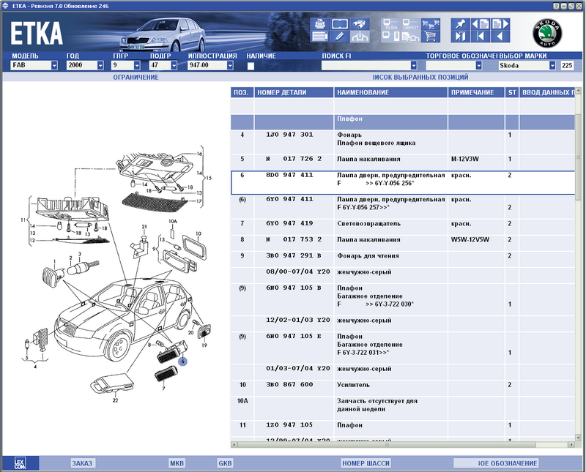Click the horizontal scrollbar right arrow
The image size is (586, 472).
[x=571, y=444]
